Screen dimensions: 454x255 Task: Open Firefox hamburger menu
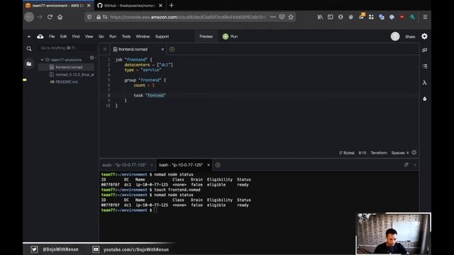[425, 17]
